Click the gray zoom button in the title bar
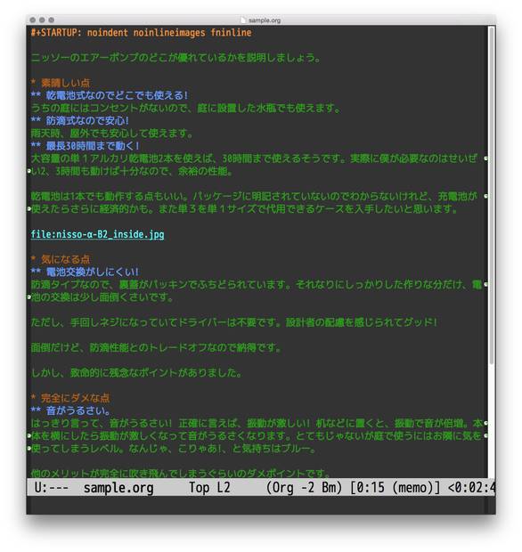Screen dimensions: 522x552 (x=52, y=20)
